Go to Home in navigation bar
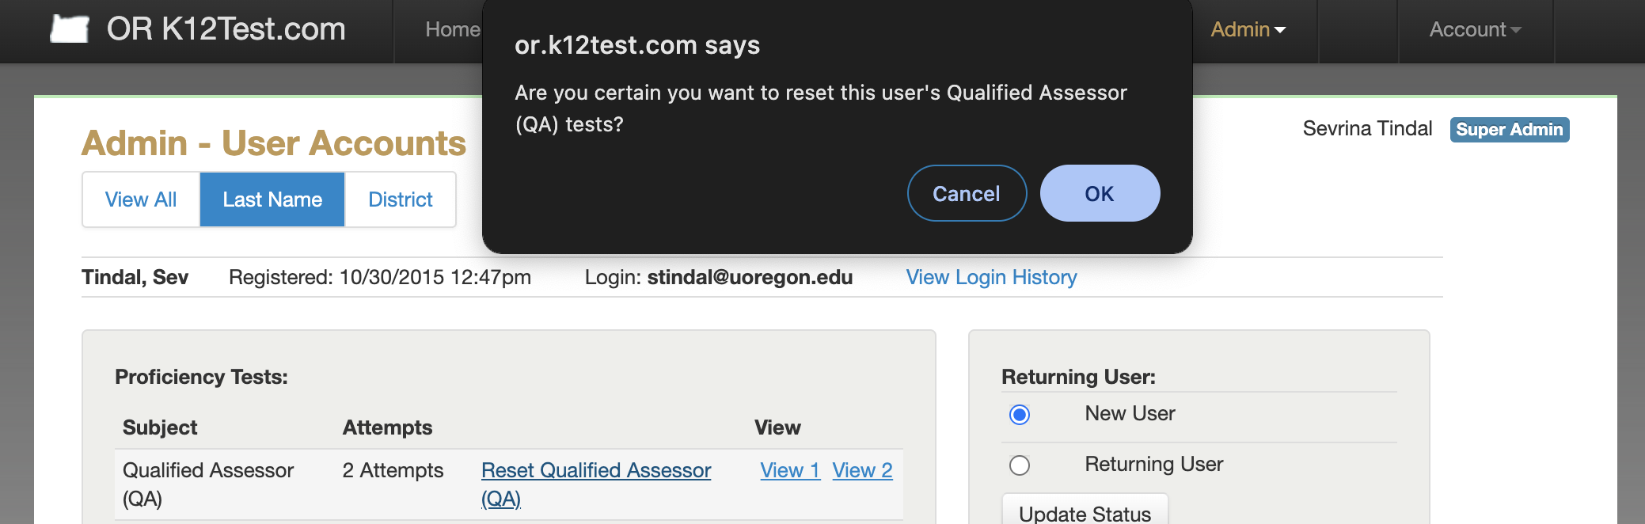Viewport: 1645px width, 524px height. (452, 29)
